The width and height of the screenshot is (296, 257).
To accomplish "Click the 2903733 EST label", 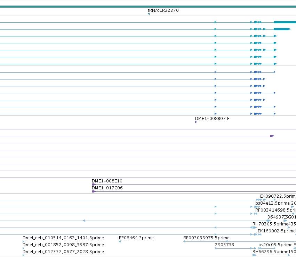I will (224, 245).
